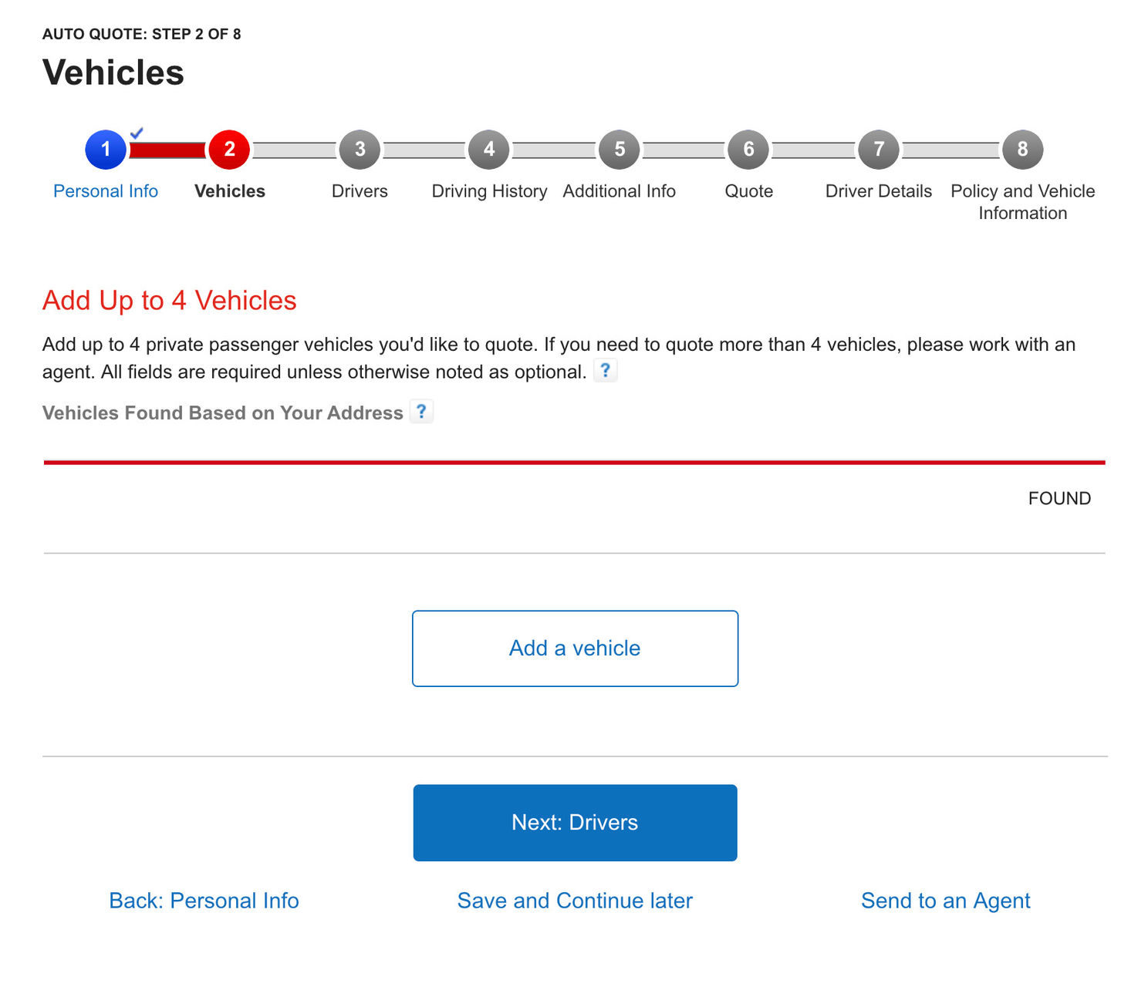Open the Personal Info step link
Viewport: 1148px width, 987px height.
tap(106, 190)
